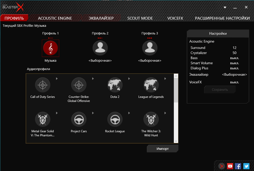
Task: Click the Sound BlasterX logo
Action: point(13,7)
